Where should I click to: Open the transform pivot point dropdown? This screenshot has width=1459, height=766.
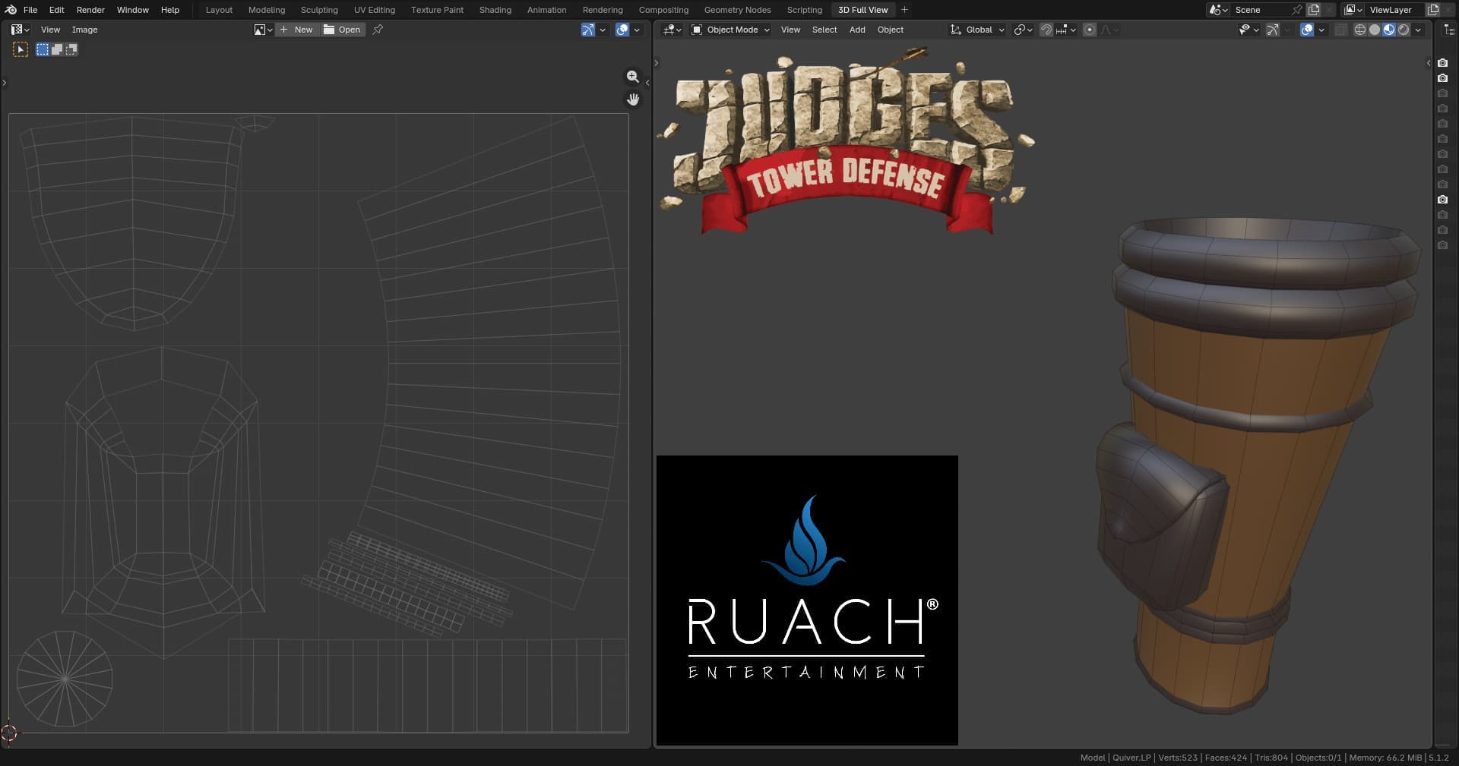pos(1024,30)
